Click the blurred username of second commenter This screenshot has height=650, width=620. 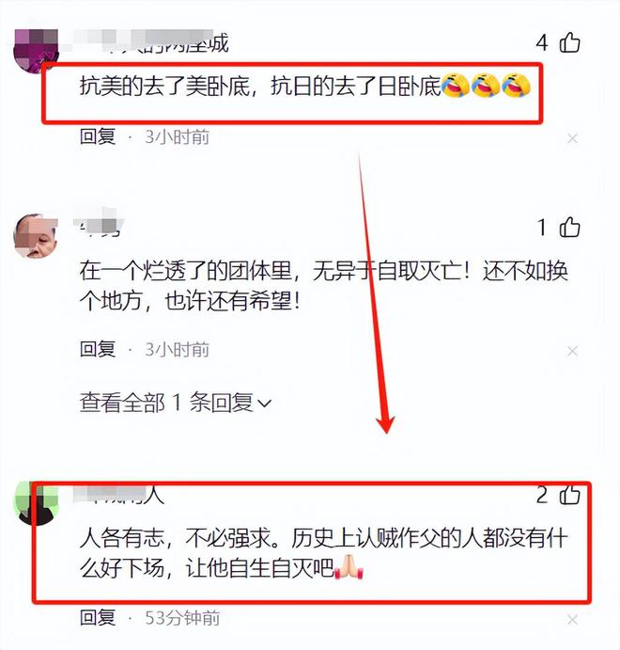99,224
